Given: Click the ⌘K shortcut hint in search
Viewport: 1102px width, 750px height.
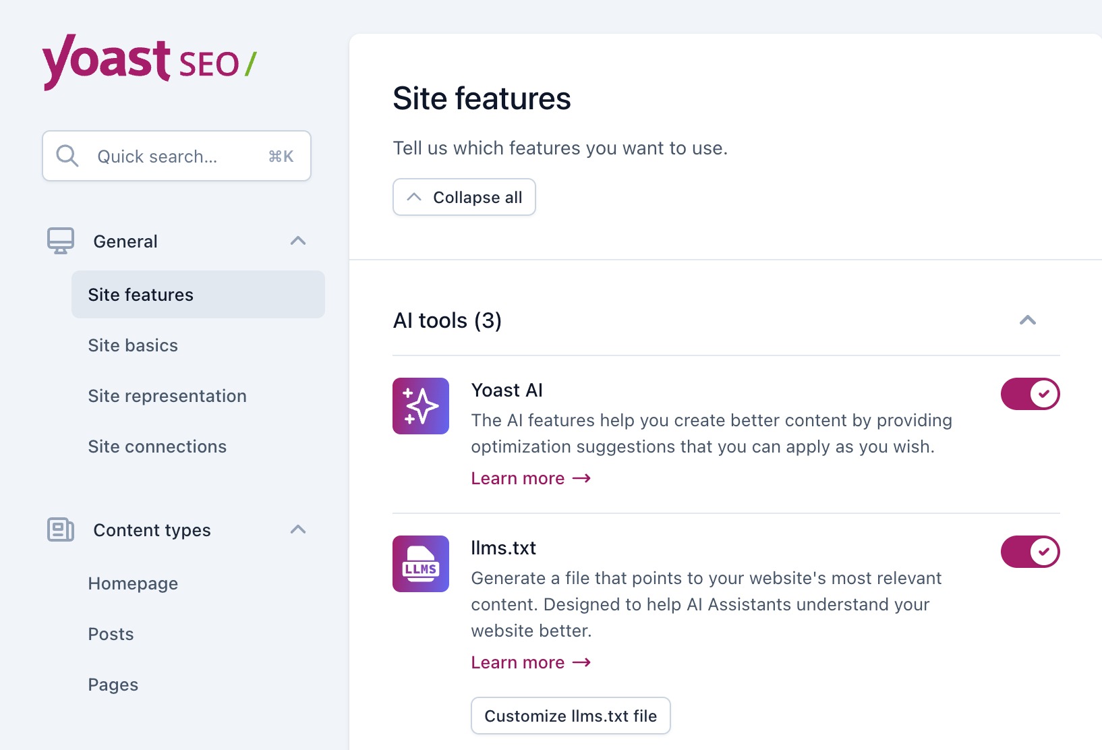Looking at the screenshot, I should coord(281,156).
